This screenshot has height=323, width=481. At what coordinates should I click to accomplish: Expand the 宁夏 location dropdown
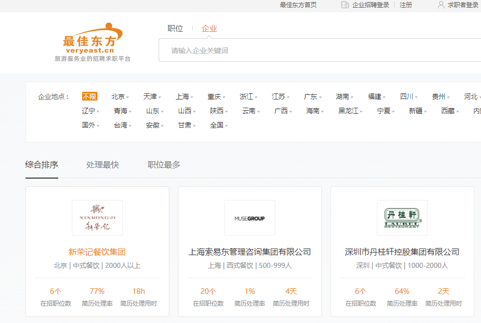point(386,111)
